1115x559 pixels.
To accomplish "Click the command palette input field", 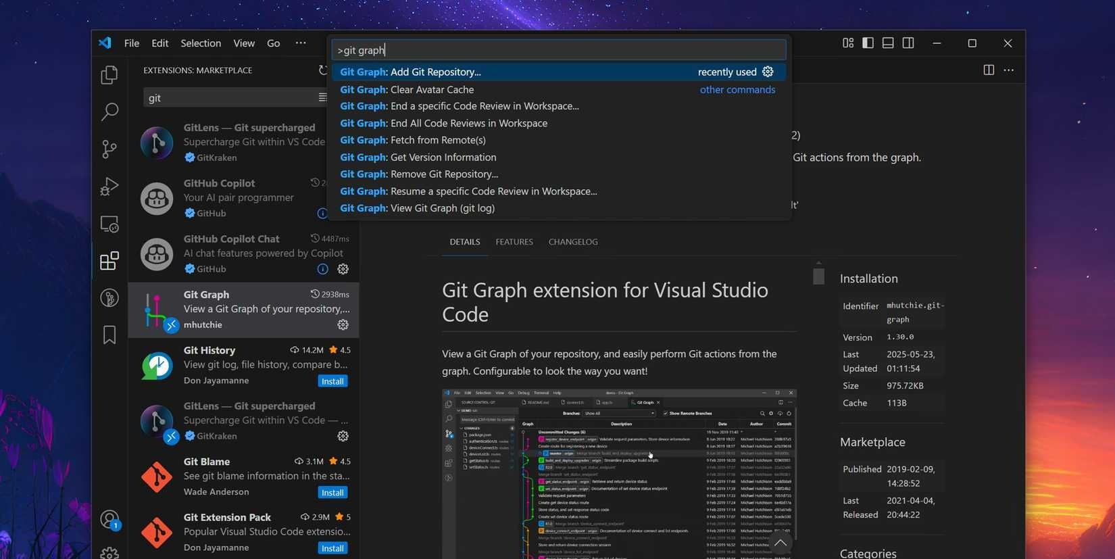I will point(558,50).
